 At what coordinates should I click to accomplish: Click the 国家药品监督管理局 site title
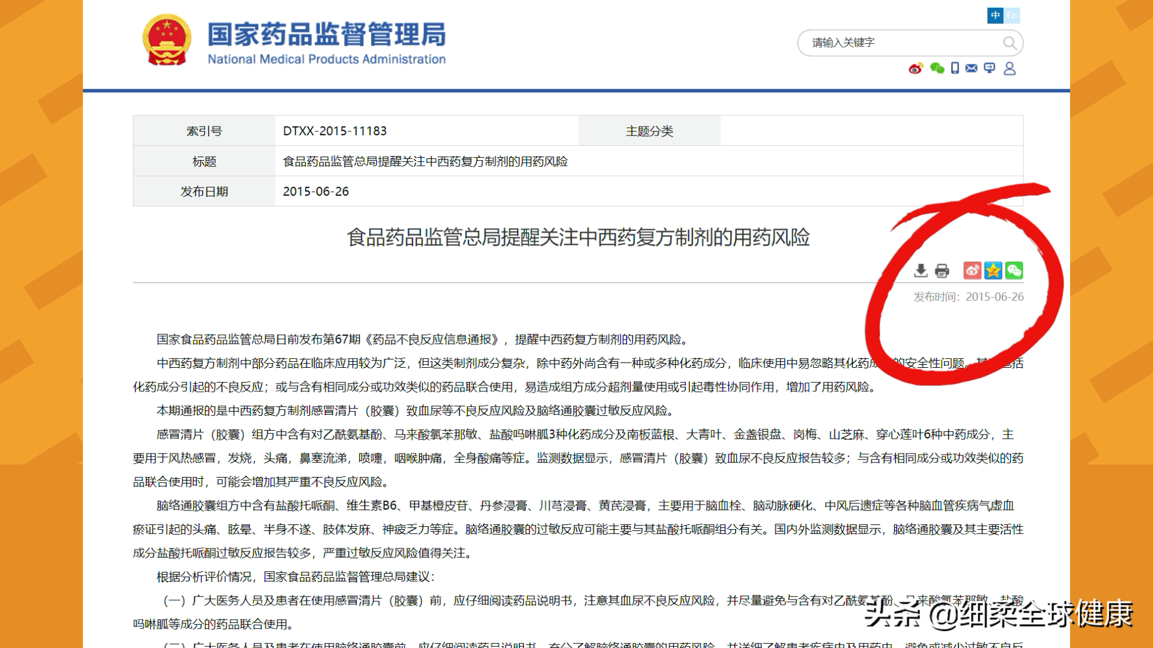(x=327, y=35)
